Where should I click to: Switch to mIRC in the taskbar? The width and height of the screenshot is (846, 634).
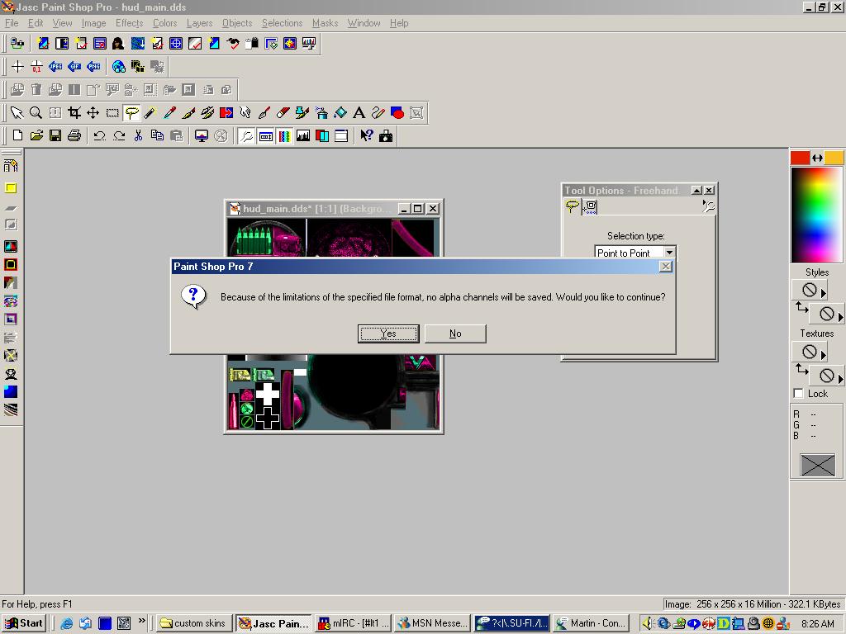click(353, 623)
